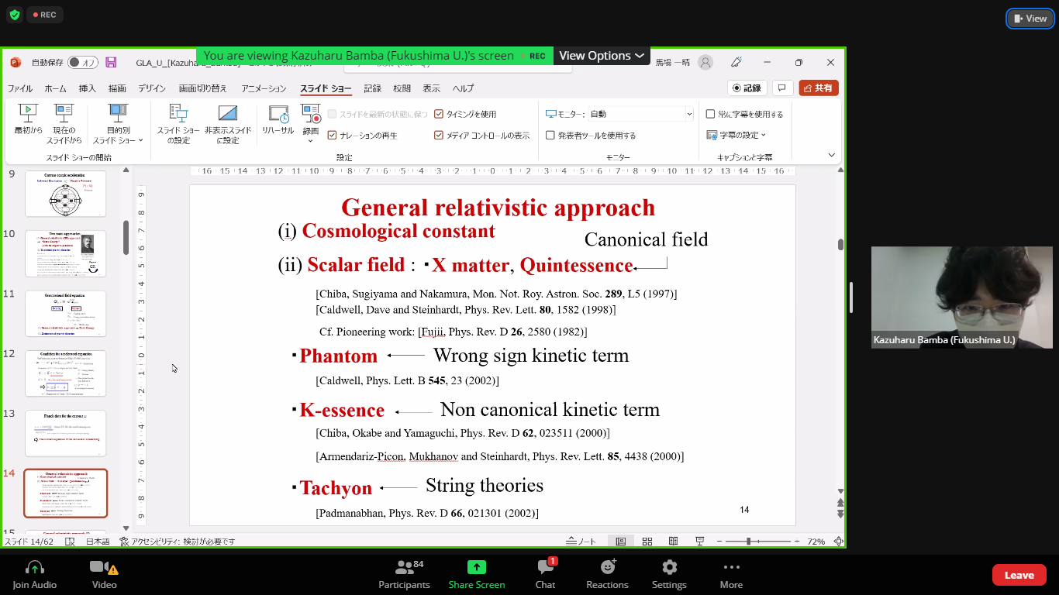Click the PowerPoint save icon
Viewport: 1059px width, 595px height.
coord(111,62)
